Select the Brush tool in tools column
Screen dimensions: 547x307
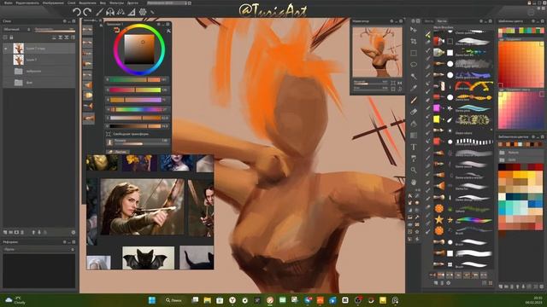click(x=414, y=101)
